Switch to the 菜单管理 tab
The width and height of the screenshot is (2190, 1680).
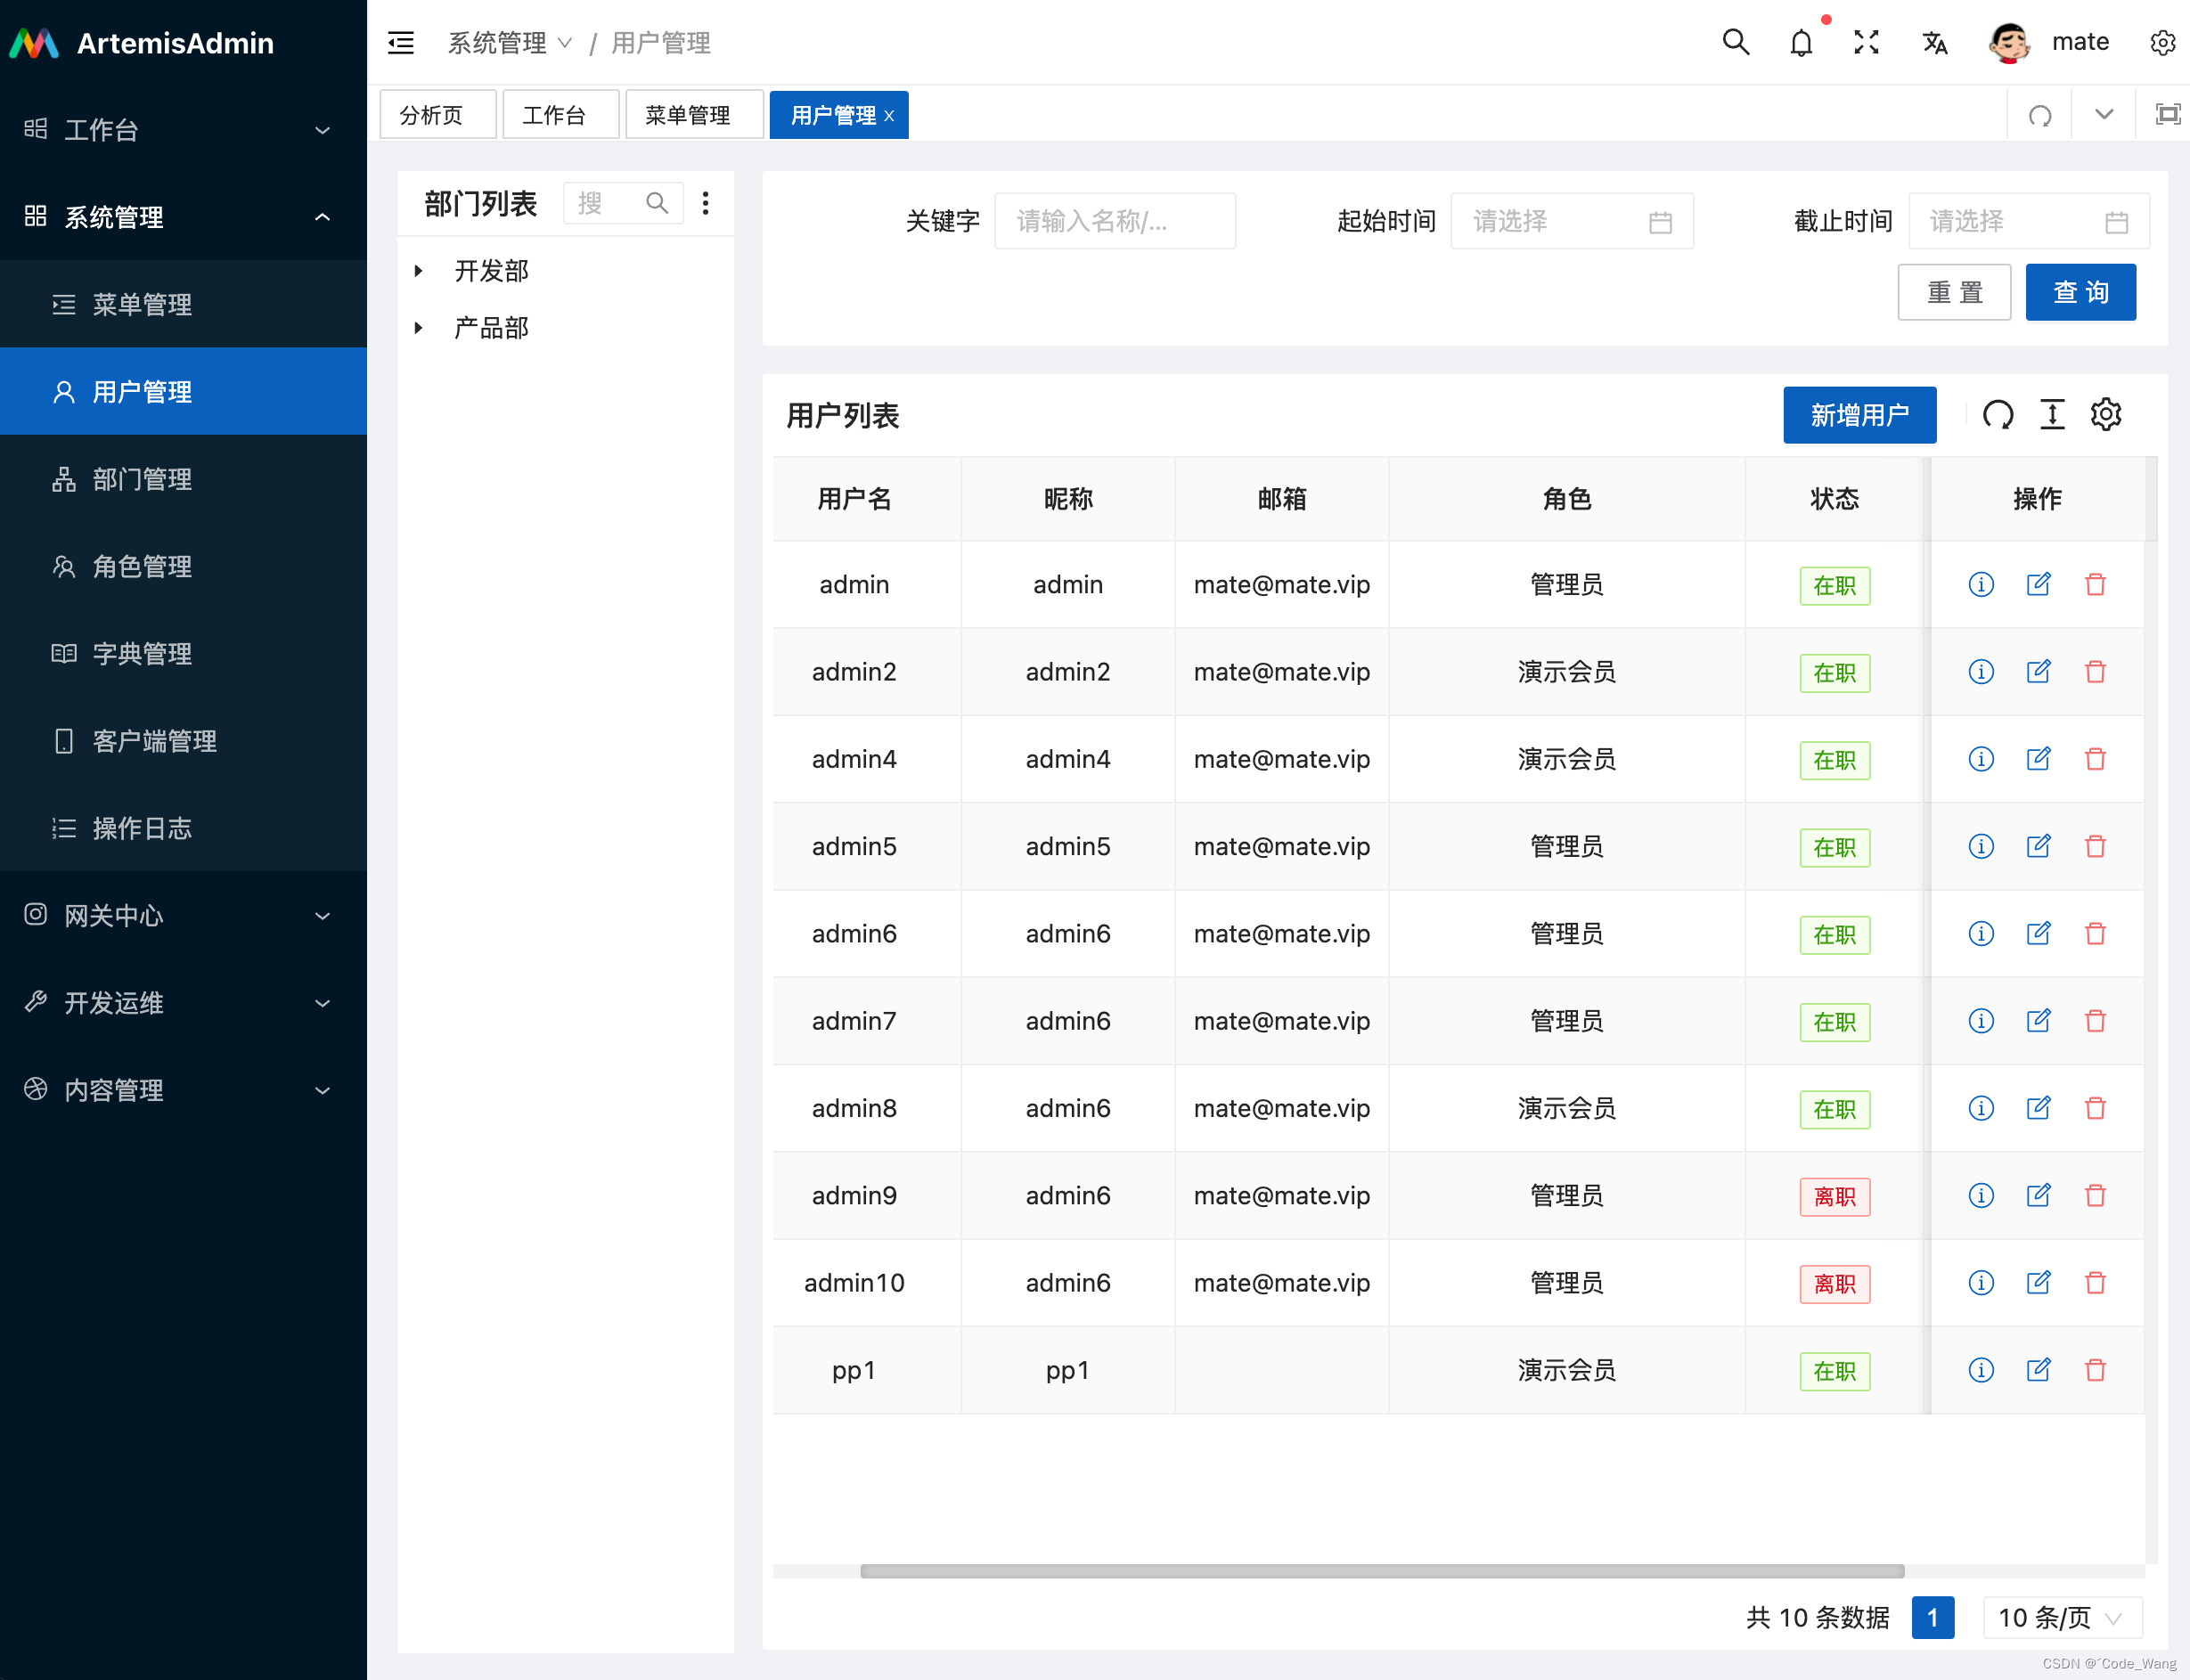tap(688, 115)
